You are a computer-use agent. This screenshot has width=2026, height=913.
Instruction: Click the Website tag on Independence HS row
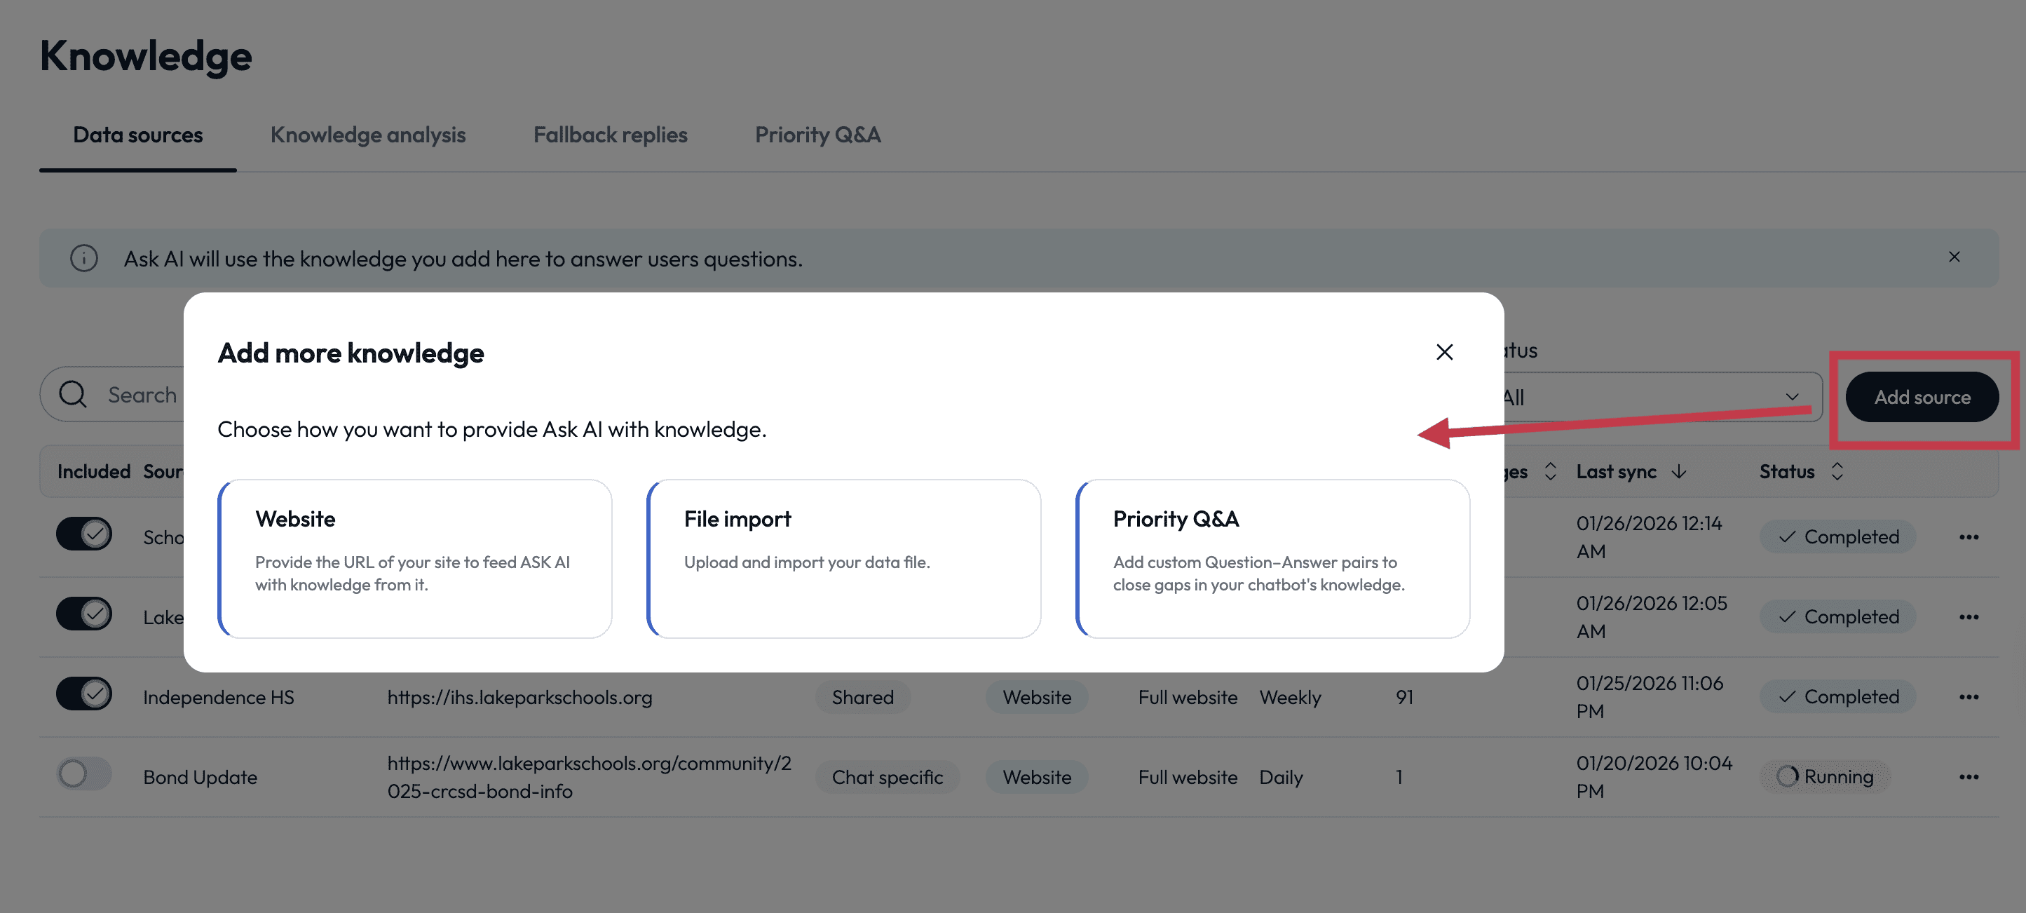[1037, 698]
